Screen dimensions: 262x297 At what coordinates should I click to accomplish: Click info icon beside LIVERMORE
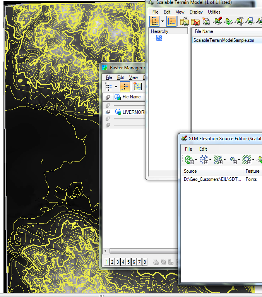coord(118,112)
